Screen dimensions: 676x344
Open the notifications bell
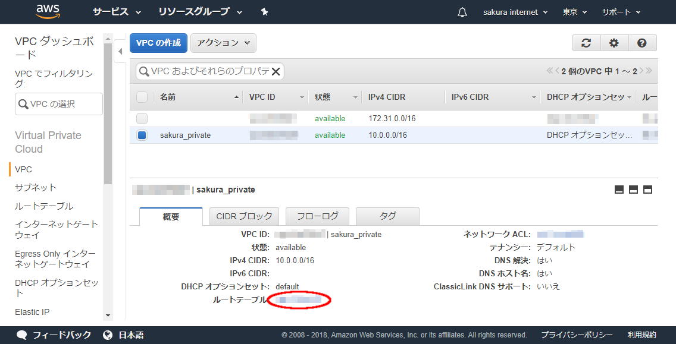(x=462, y=12)
